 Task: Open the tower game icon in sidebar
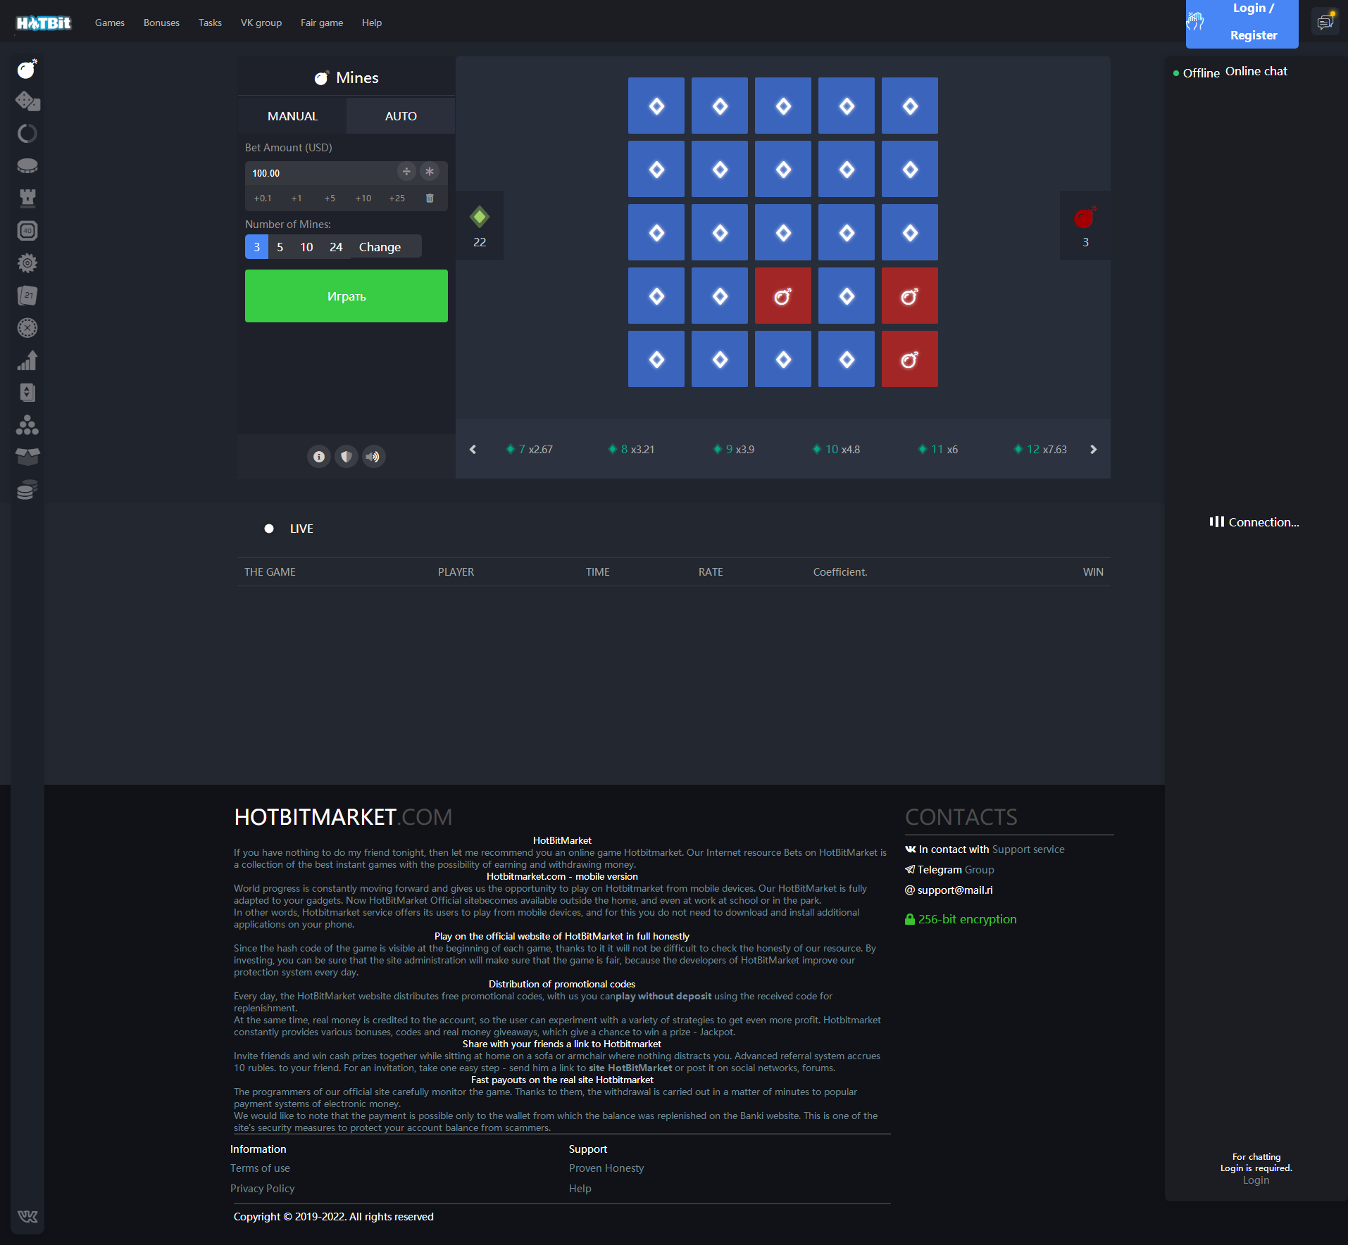27,198
